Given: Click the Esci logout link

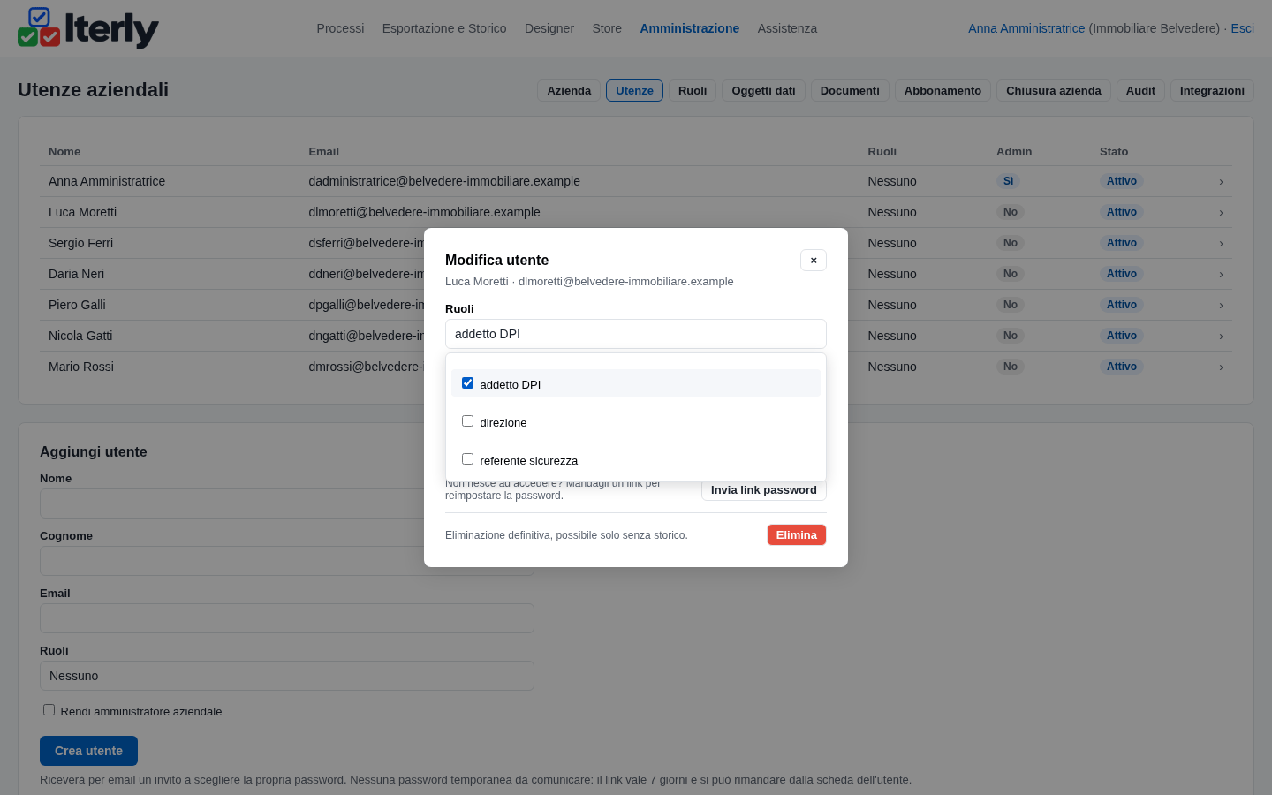Looking at the screenshot, I should (x=1242, y=28).
